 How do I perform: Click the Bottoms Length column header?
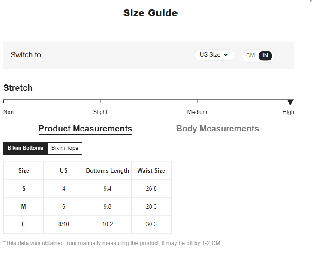pyautogui.click(x=108, y=170)
